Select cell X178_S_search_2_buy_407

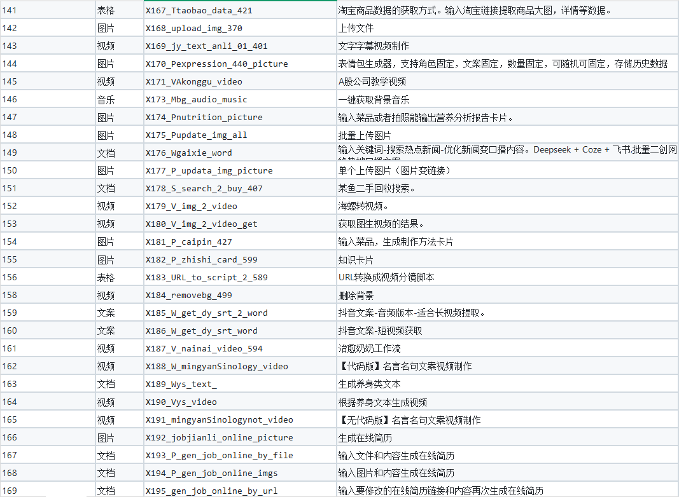pyautogui.click(x=240, y=188)
